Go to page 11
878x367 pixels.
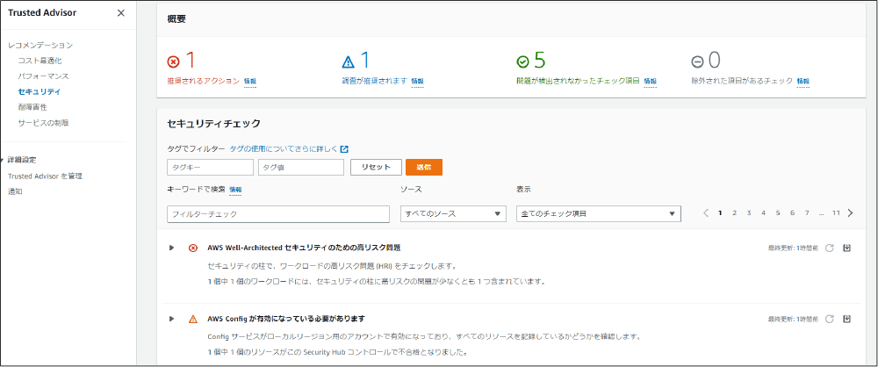coord(836,213)
